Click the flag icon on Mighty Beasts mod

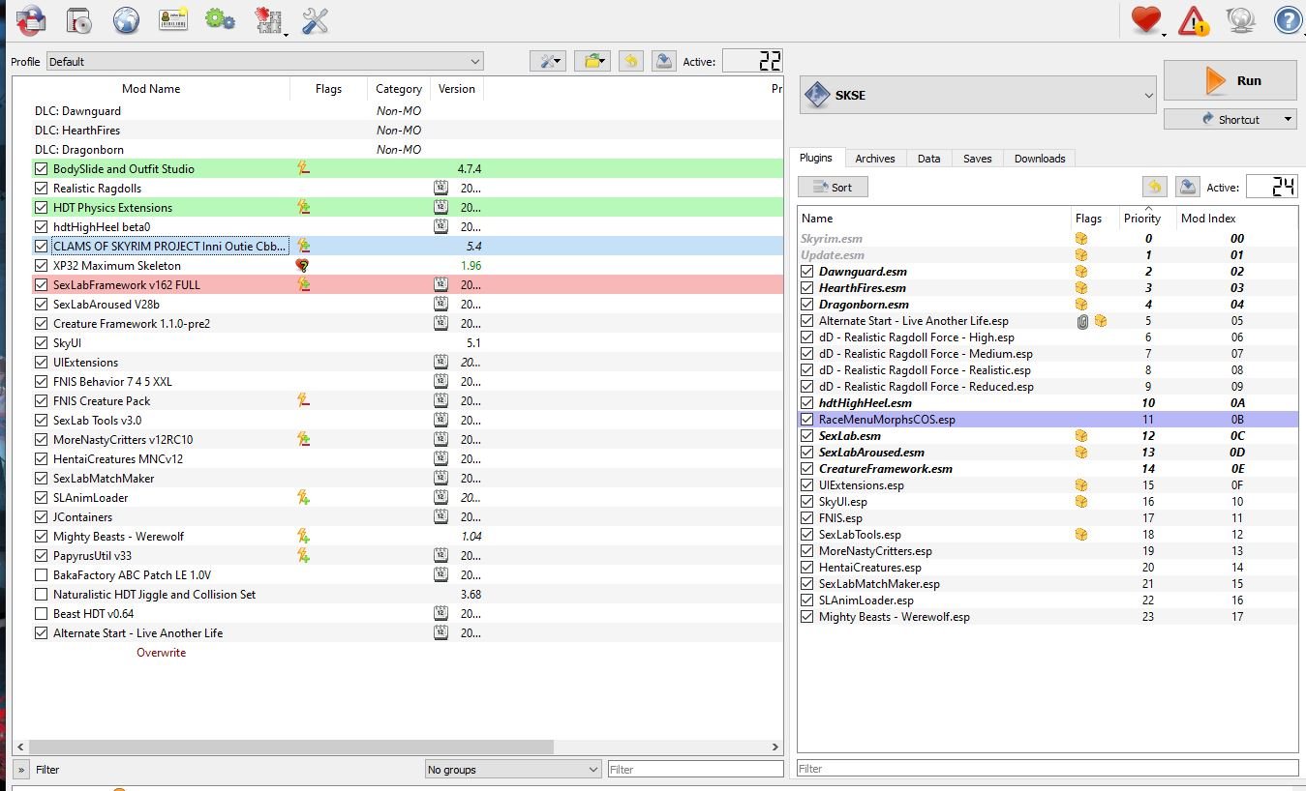[x=303, y=536]
